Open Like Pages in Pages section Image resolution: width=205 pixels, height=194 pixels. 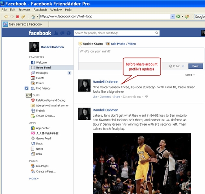[x=42, y=166]
